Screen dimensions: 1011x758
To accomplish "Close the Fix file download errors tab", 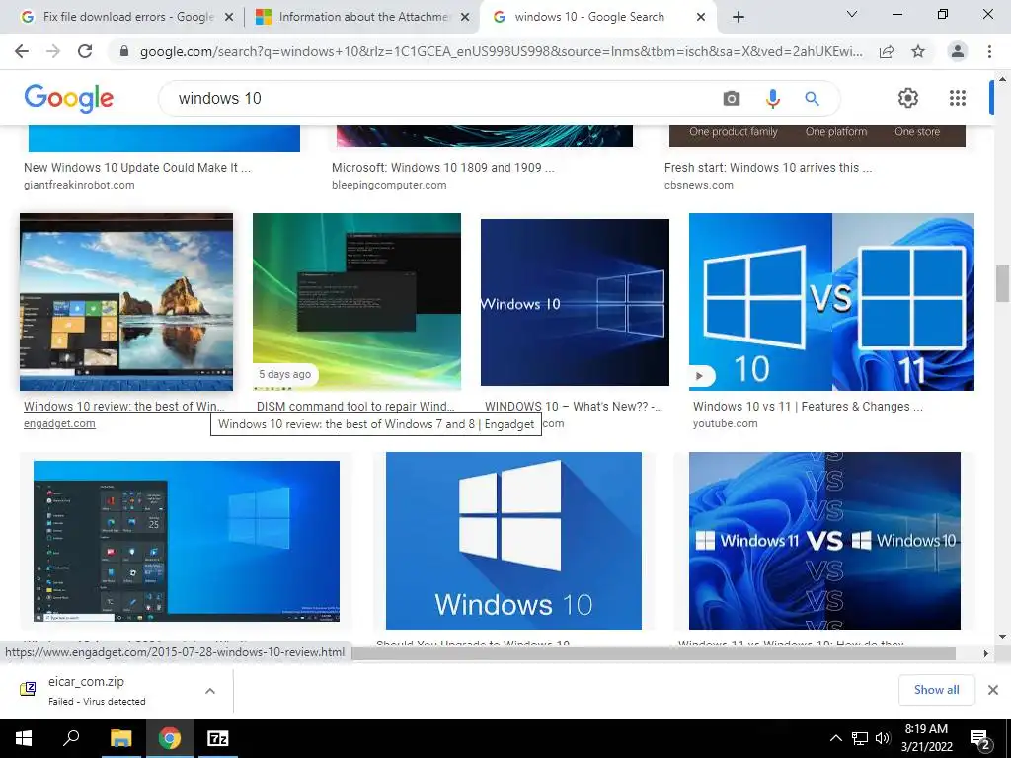I will (228, 18).
